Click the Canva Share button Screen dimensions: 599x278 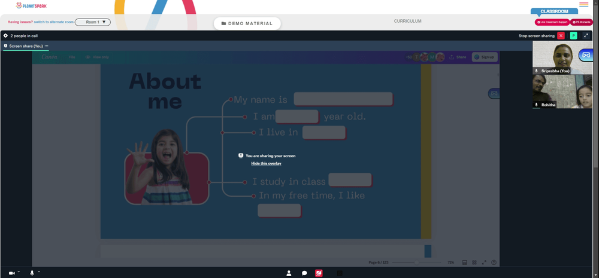458,57
